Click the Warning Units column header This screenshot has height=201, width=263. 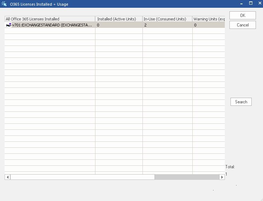tap(209, 19)
